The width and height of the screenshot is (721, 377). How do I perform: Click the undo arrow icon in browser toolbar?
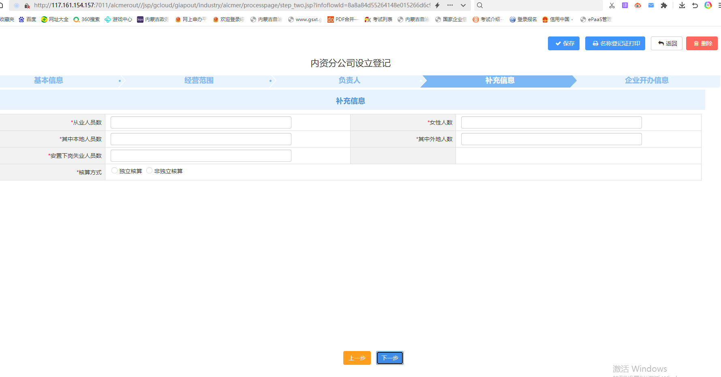pos(695,5)
